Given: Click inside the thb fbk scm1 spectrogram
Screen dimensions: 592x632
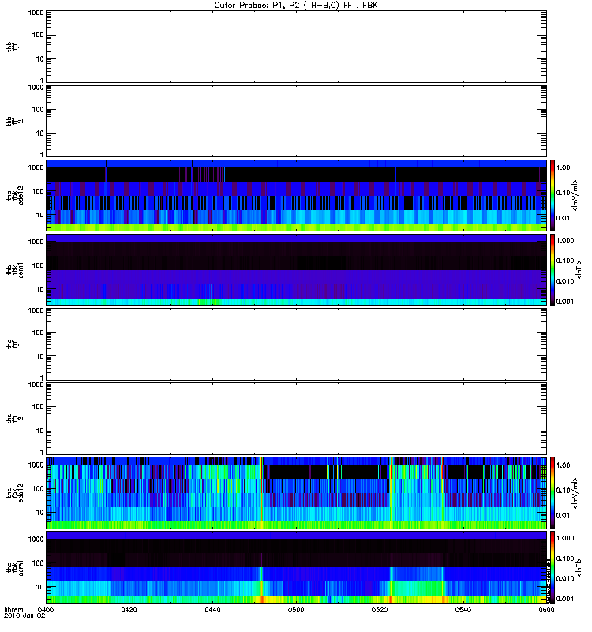Looking at the screenshot, I should [x=296, y=269].
